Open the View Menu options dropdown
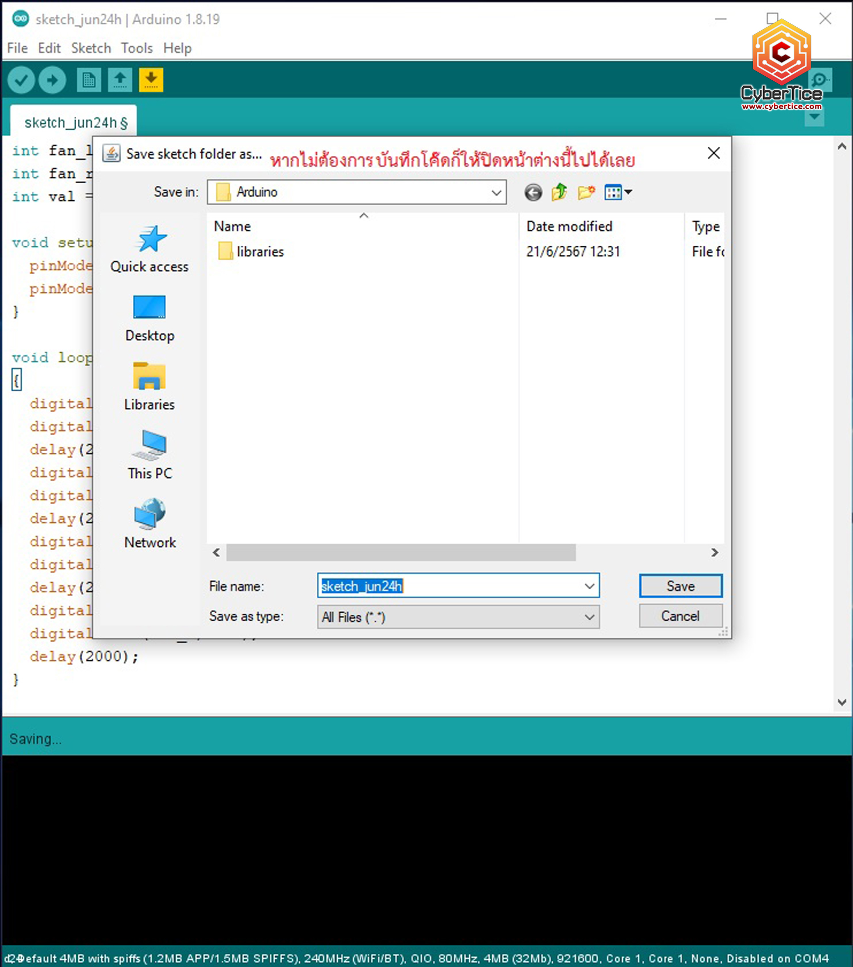 [x=618, y=193]
